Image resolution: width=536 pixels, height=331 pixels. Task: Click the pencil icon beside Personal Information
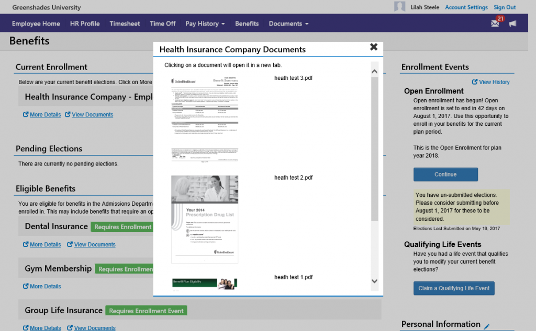[487, 326]
